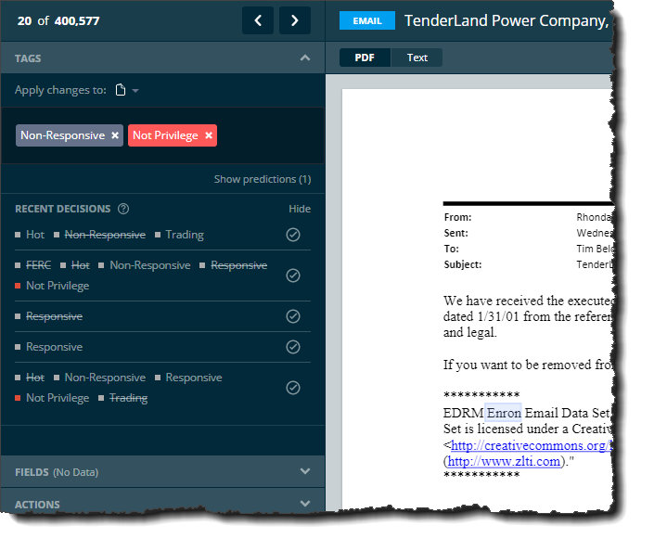This screenshot has width=654, height=551.
Task: Click the document icon beside Apply changes to
Action: click(x=121, y=90)
